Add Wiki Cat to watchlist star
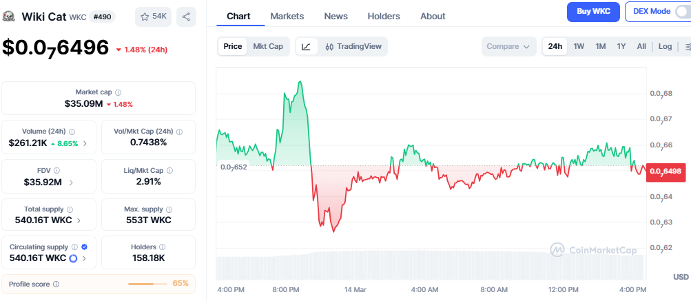Viewport: 691px width, 301px height. pyautogui.click(x=153, y=17)
